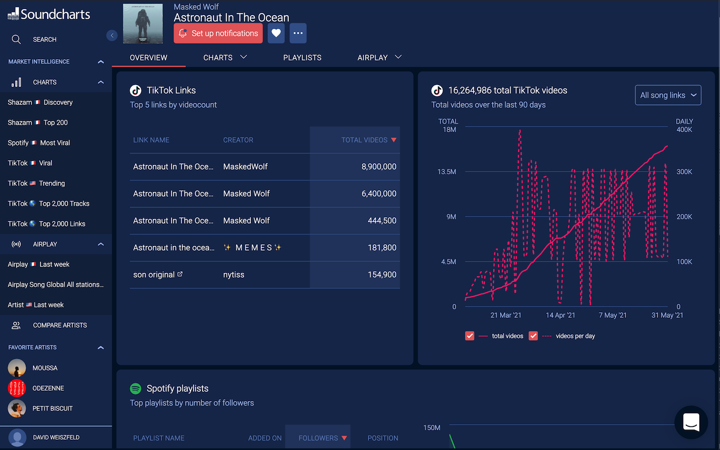The width and height of the screenshot is (720, 450).
Task: Collapse the Charts sidebar section chevron
Action: (101, 82)
